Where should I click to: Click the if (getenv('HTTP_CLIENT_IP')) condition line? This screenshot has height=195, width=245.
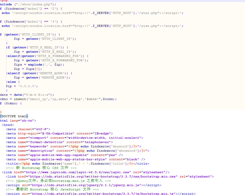coord(30,34)
